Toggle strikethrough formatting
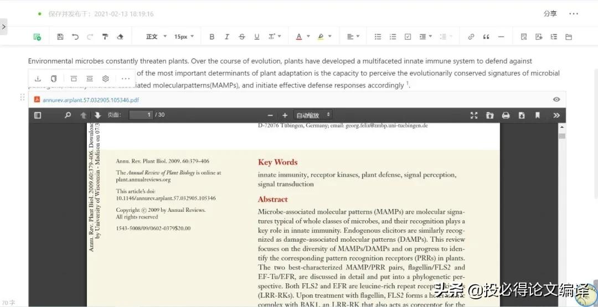Screen dimensions: 598x307 [x=242, y=37]
